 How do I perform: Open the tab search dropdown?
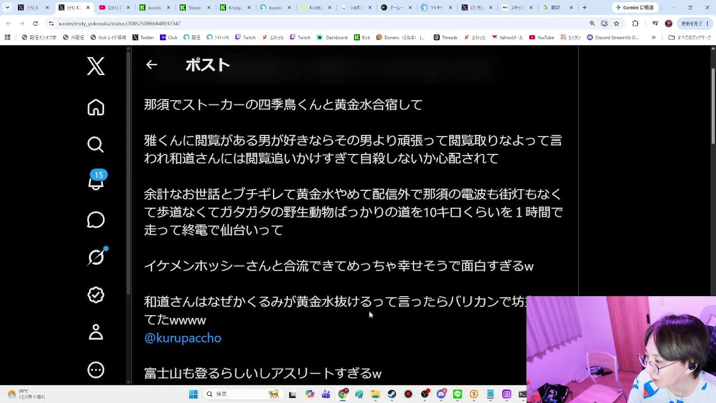click(x=7, y=8)
